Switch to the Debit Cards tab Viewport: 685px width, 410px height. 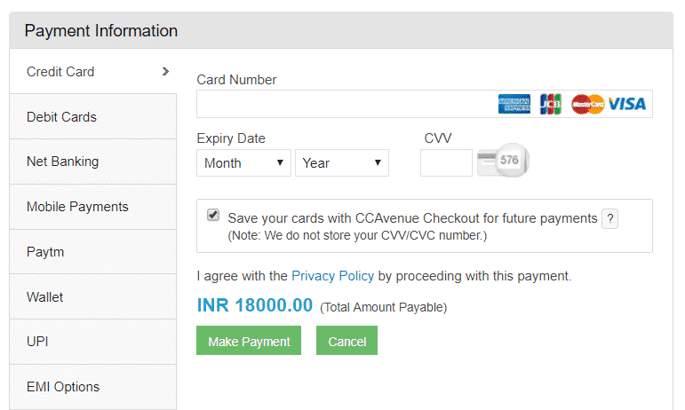(x=92, y=117)
